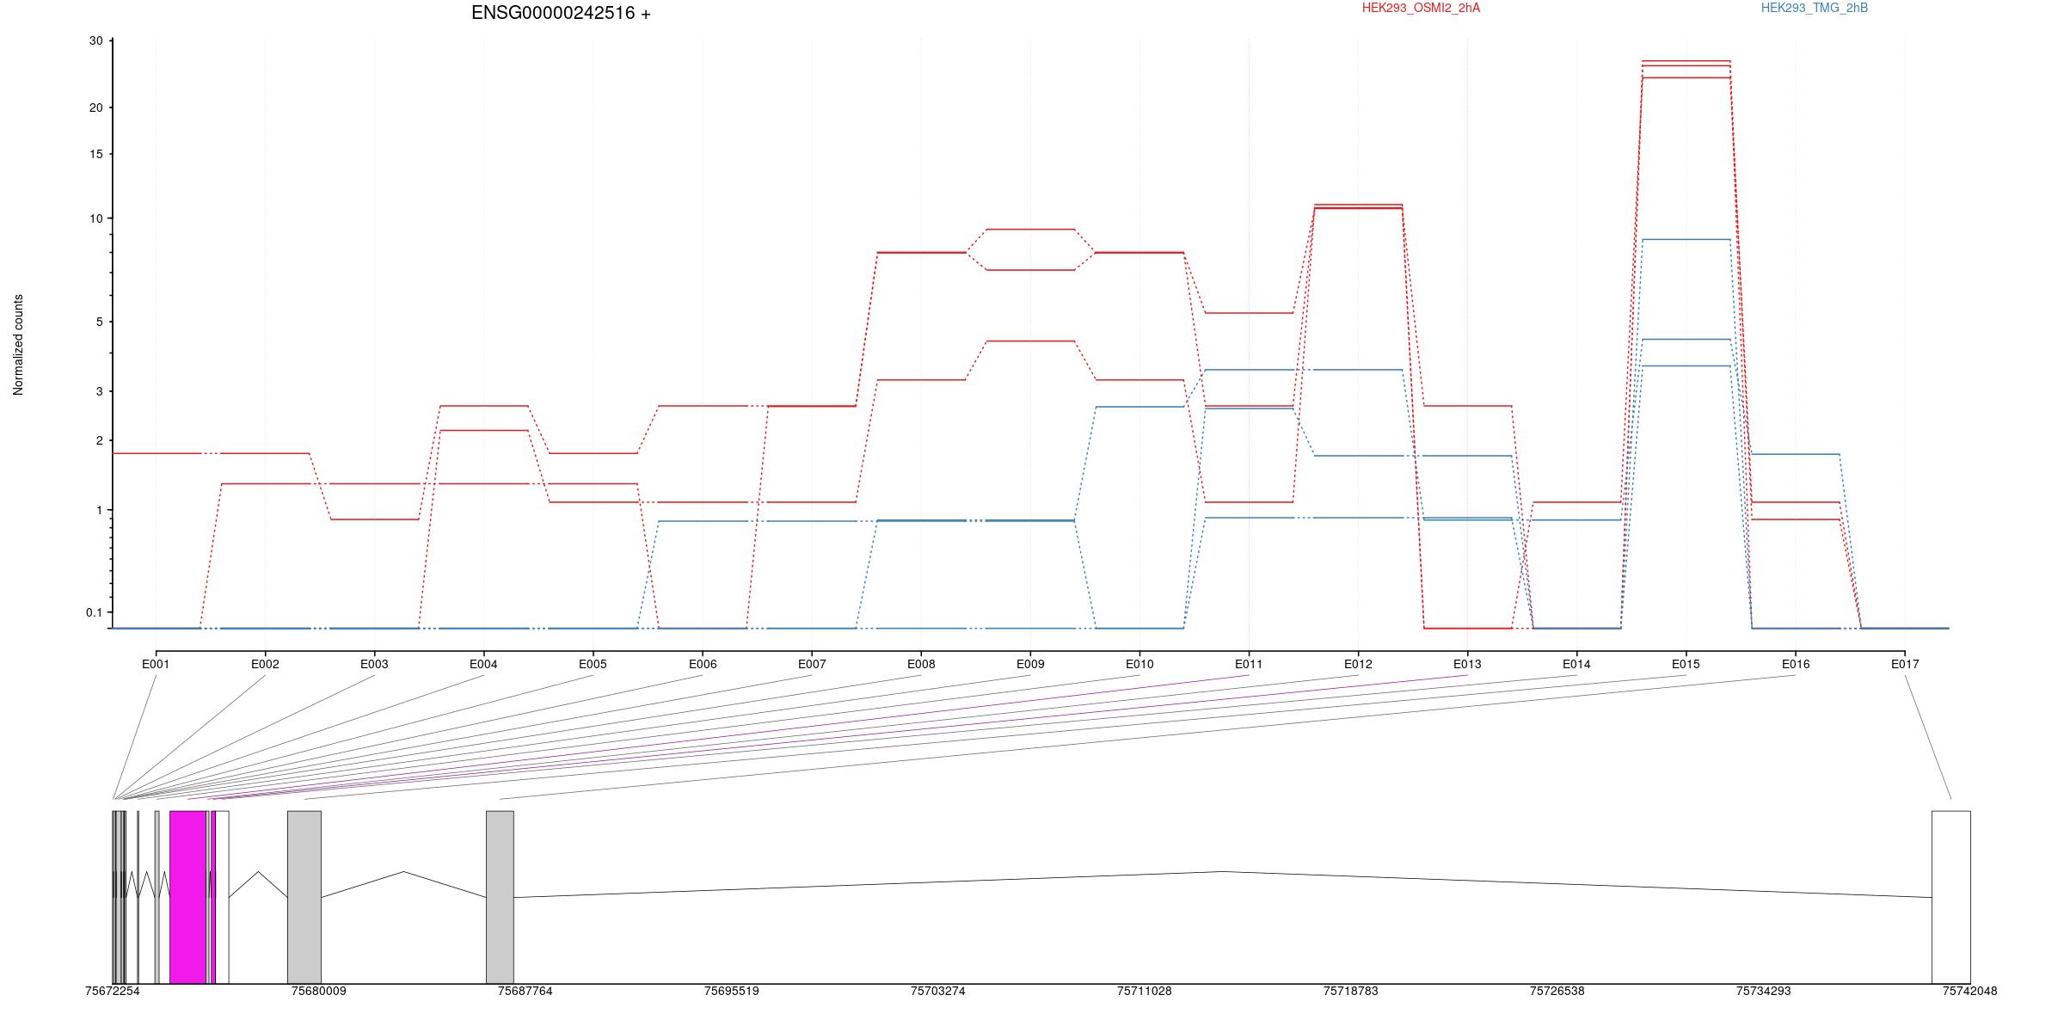Select the large magenta exon block

click(188, 897)
